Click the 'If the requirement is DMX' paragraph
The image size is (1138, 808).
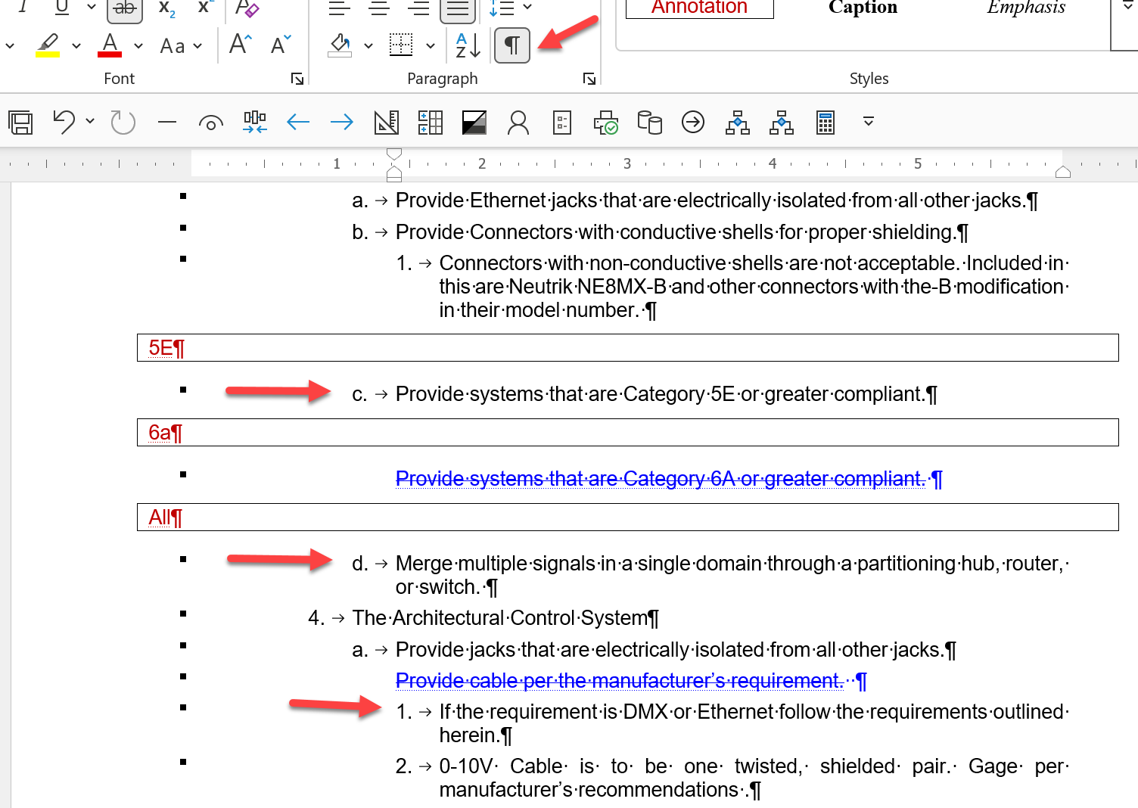point(754,723)
